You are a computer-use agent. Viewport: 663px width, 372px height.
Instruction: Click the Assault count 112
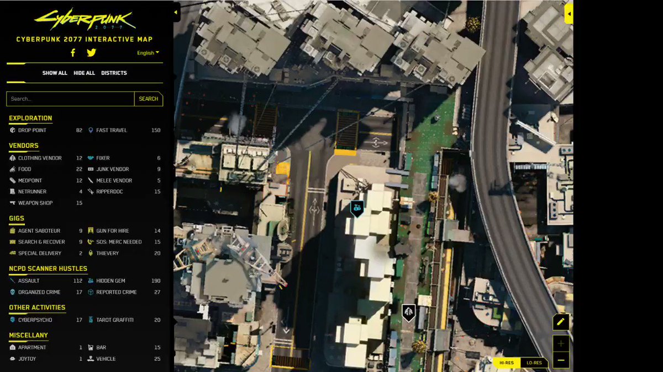tap(78, 281)
